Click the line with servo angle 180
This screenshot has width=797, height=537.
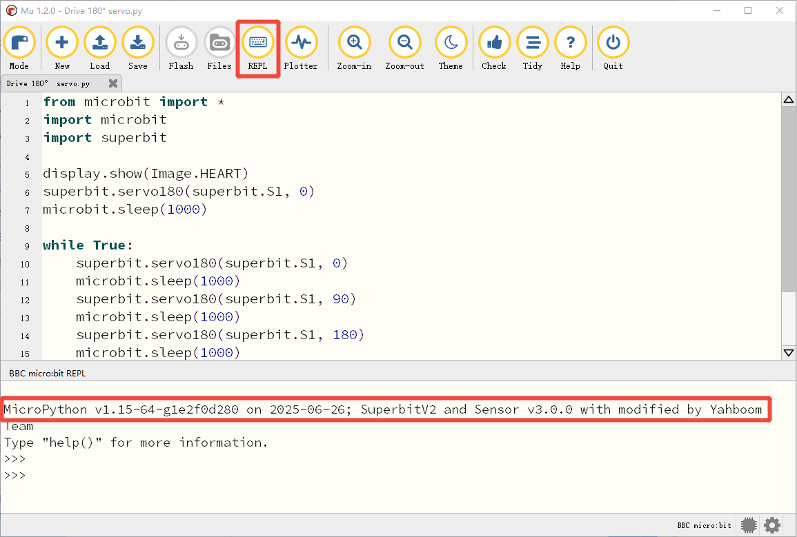tap(220, 335)
